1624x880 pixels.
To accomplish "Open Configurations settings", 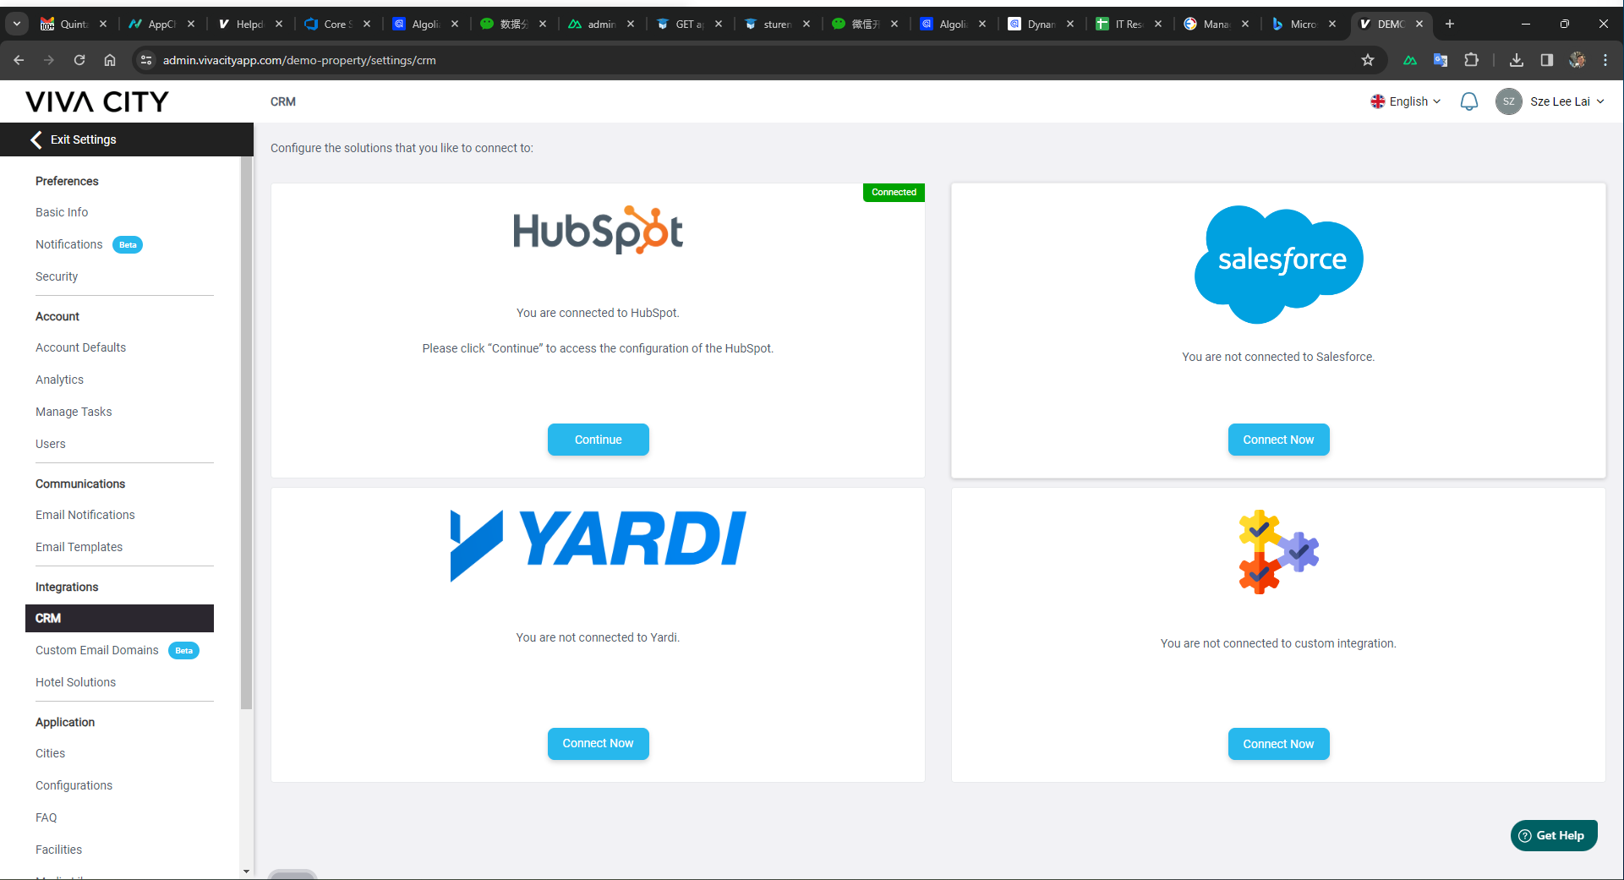I will coord(74,785).
